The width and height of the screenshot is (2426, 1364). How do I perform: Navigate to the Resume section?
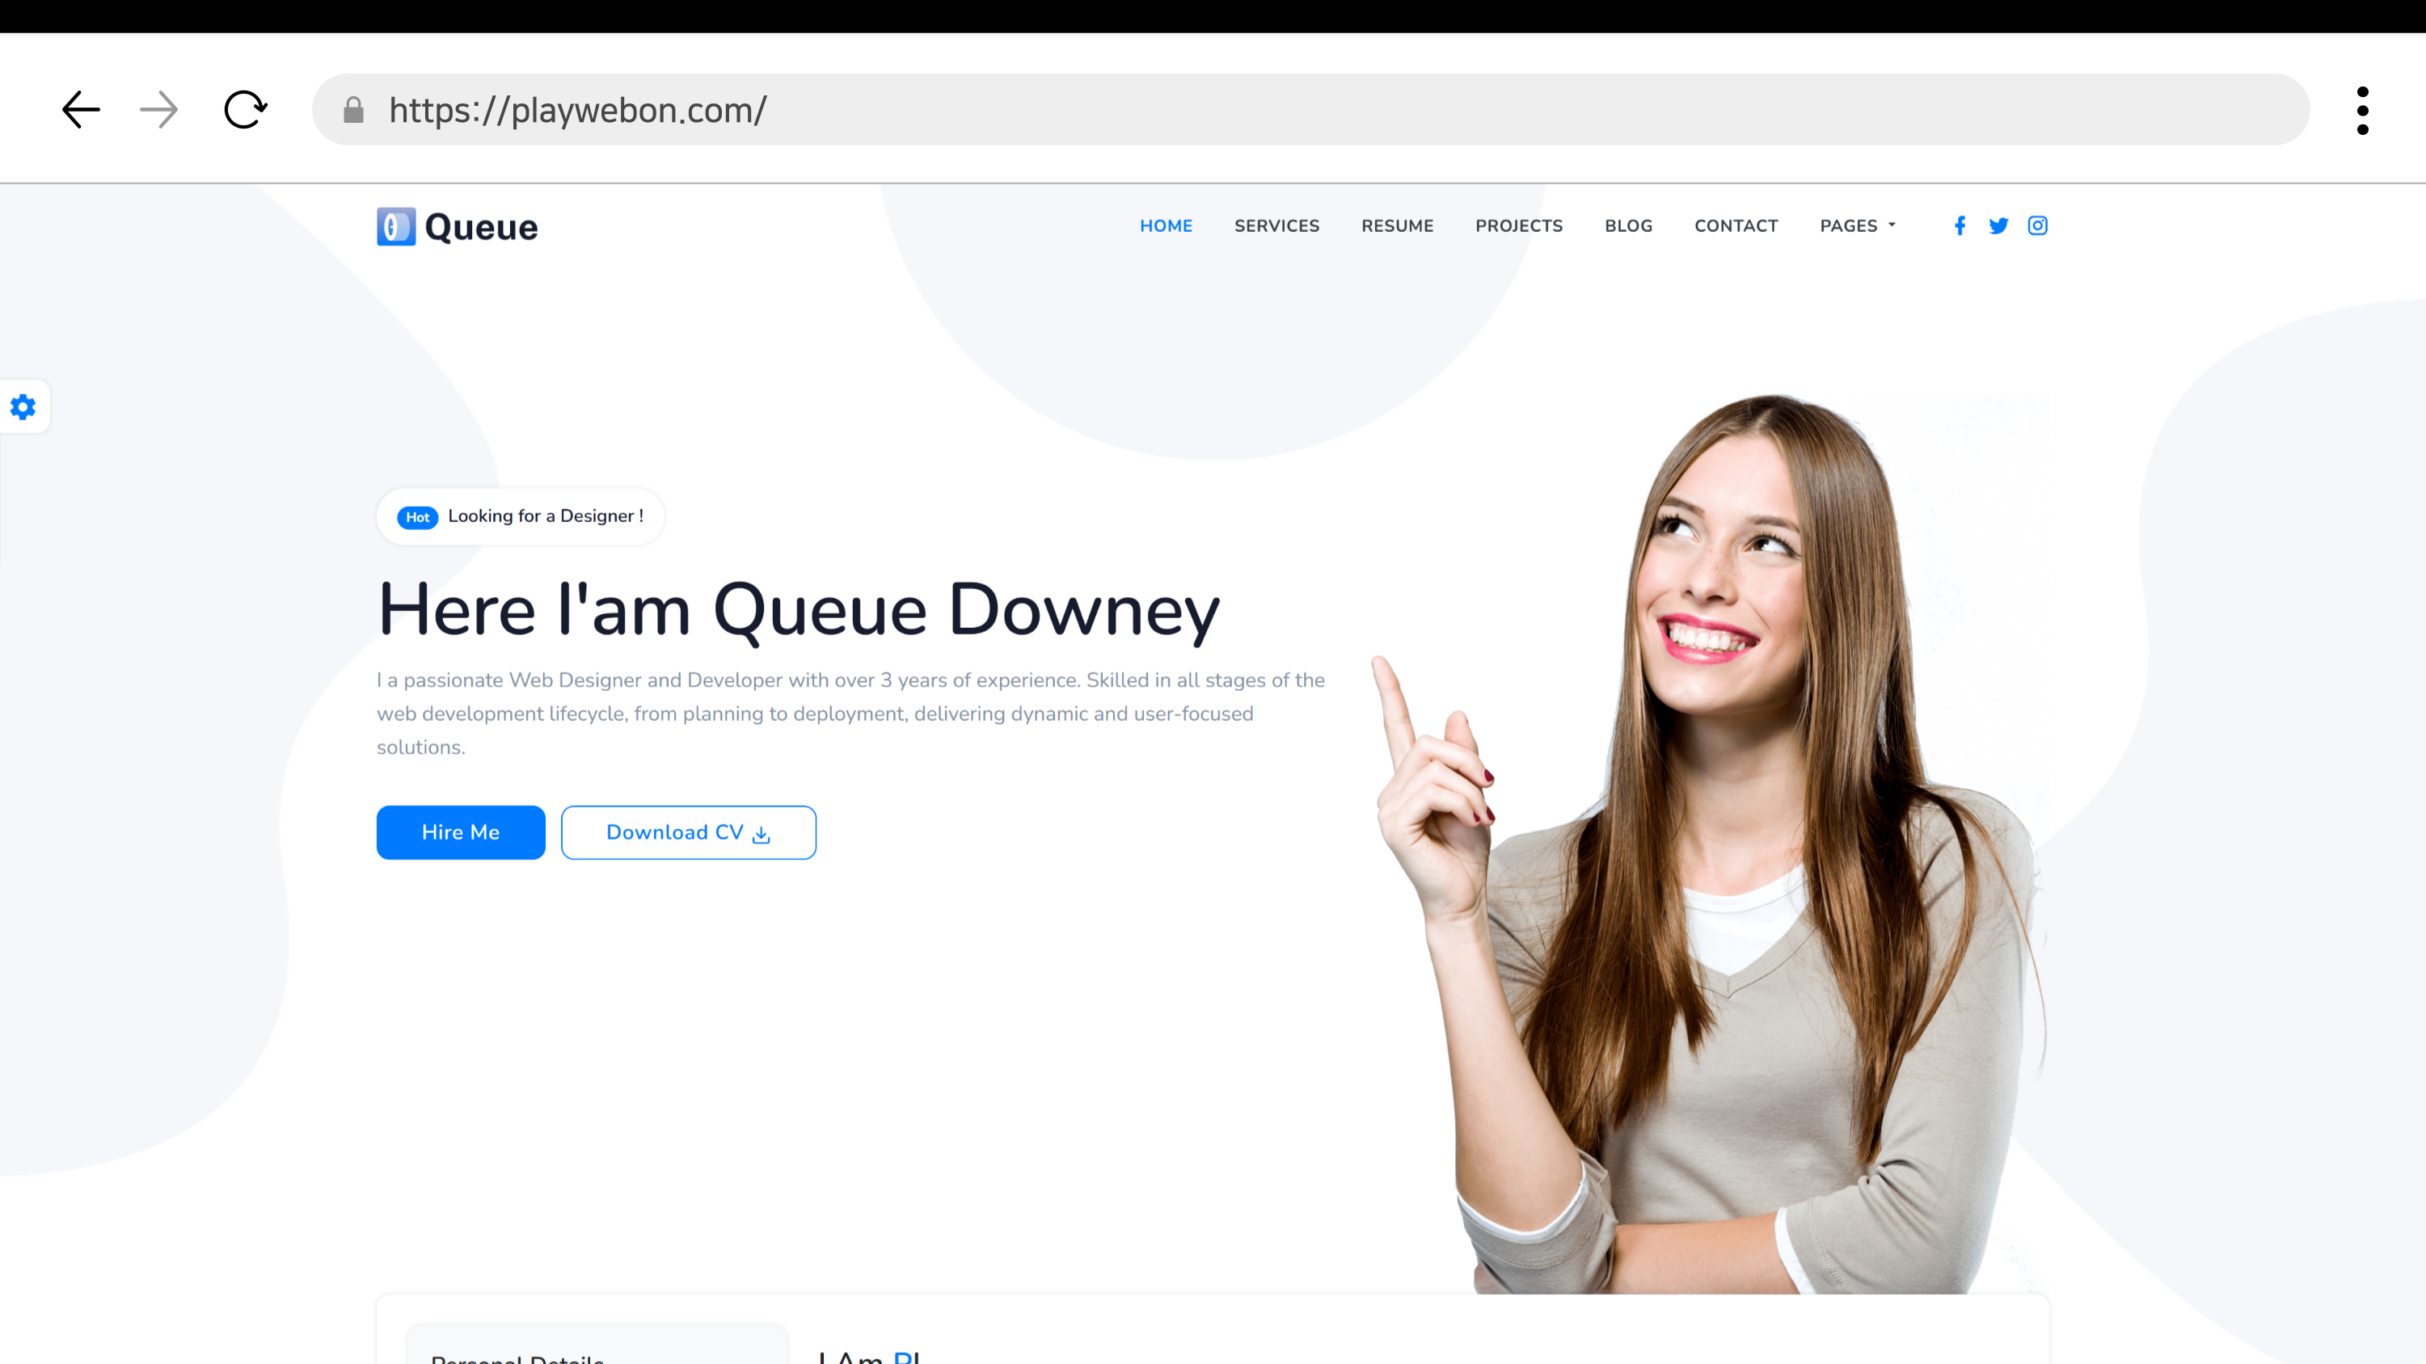click(x=1397, y=226)
